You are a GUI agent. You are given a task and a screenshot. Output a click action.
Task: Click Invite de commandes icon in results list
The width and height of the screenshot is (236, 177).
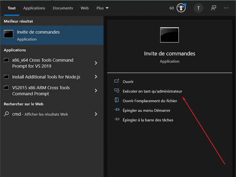tap(8, 34)
